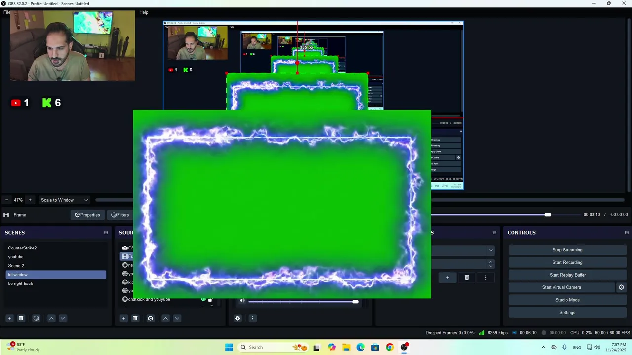Mute the audio mixer speaker icon
The height and width of the screenshot is (355, 632).
click(x=242, y=301)
